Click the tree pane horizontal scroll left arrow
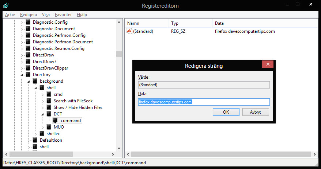The height and width of the screenshot is (169, 321). point(6,154)
